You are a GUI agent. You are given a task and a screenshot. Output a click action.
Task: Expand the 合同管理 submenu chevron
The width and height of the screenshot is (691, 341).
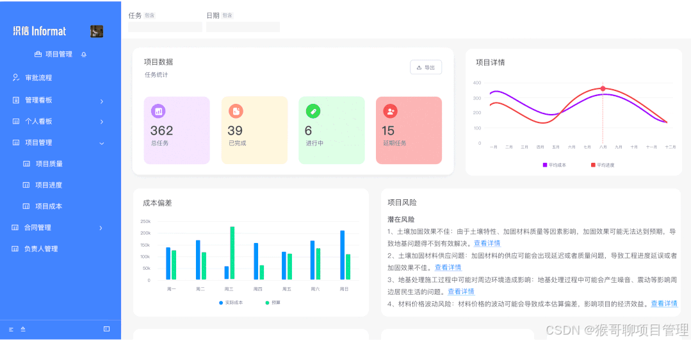click(101, 228)
